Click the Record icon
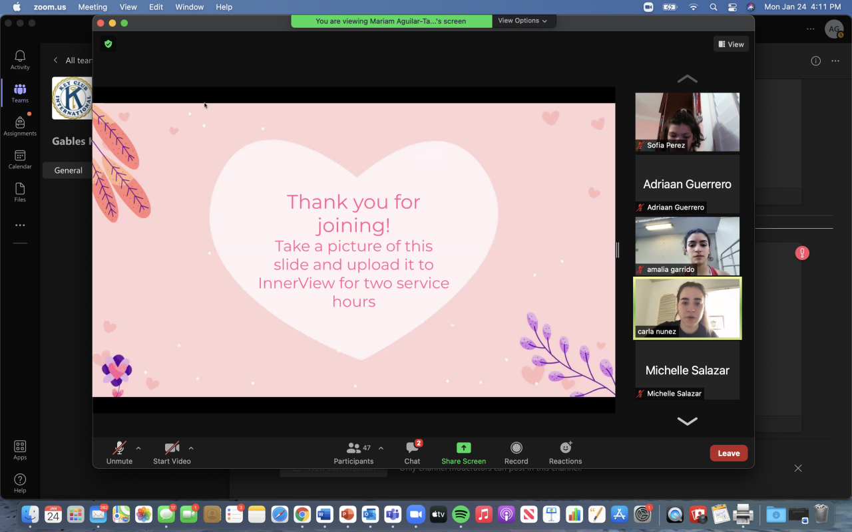 [x=516, y=448]
